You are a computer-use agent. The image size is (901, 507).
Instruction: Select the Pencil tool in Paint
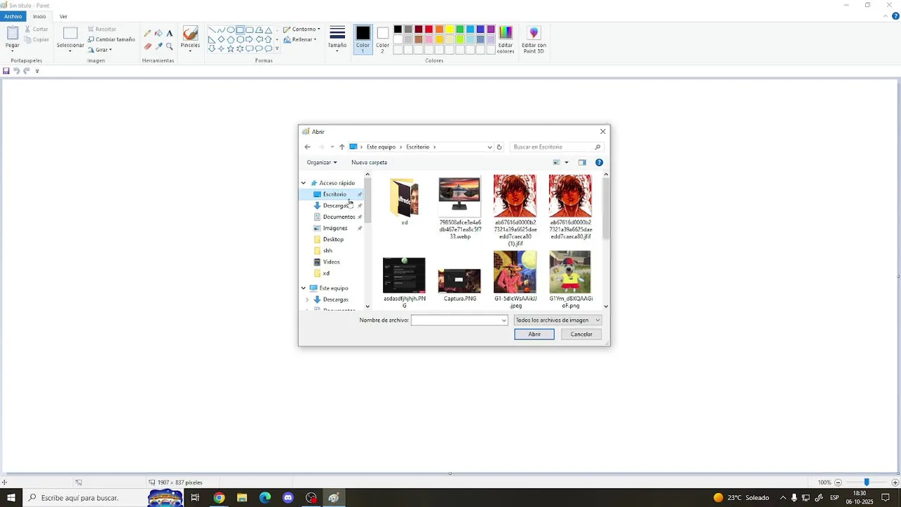pos(147,33)
